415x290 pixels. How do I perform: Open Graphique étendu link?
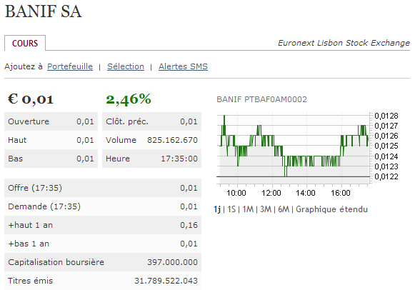point(331,209)
